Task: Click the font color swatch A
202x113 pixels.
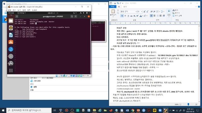Action: [141, 16]
